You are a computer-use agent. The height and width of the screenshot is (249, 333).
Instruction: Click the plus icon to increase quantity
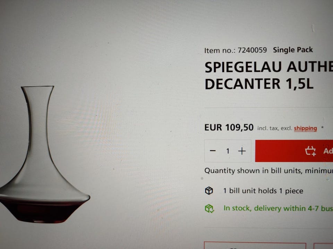[x=242, y=151]
